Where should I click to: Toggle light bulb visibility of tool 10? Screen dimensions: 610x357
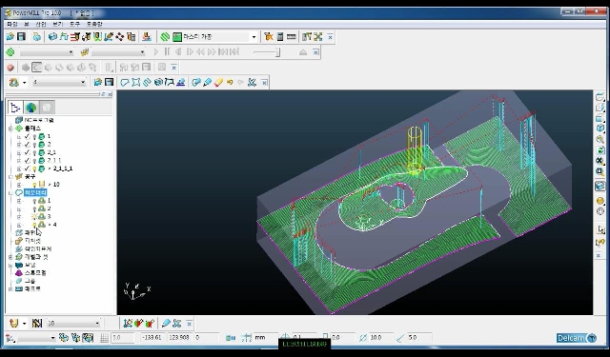[34, 185]
